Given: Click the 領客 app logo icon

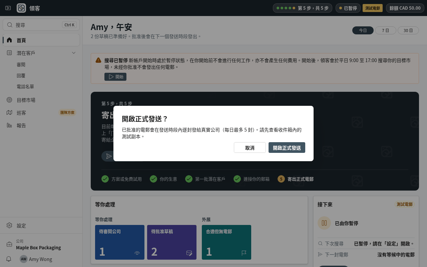Looking at the screenshot, I should (x=21, y=8).
